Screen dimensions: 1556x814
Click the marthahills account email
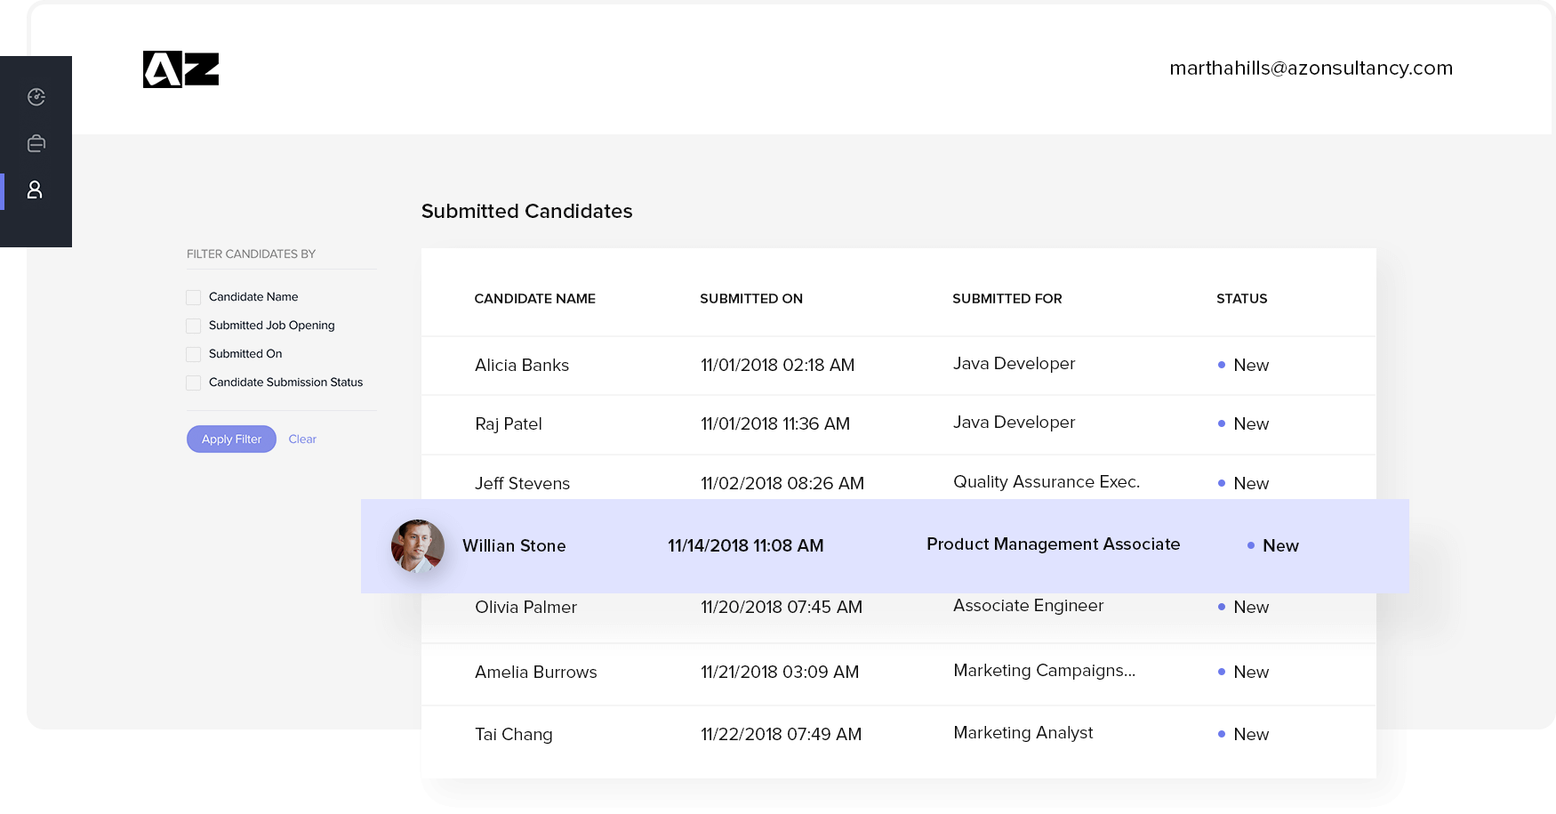pyautogui.click(x=1311, y=69)
